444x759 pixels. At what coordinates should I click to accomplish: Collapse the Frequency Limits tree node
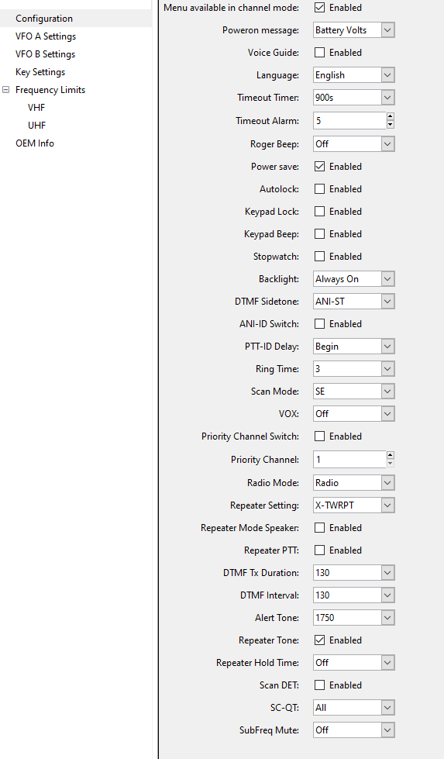pyautogui.click(x=5, y=90)
